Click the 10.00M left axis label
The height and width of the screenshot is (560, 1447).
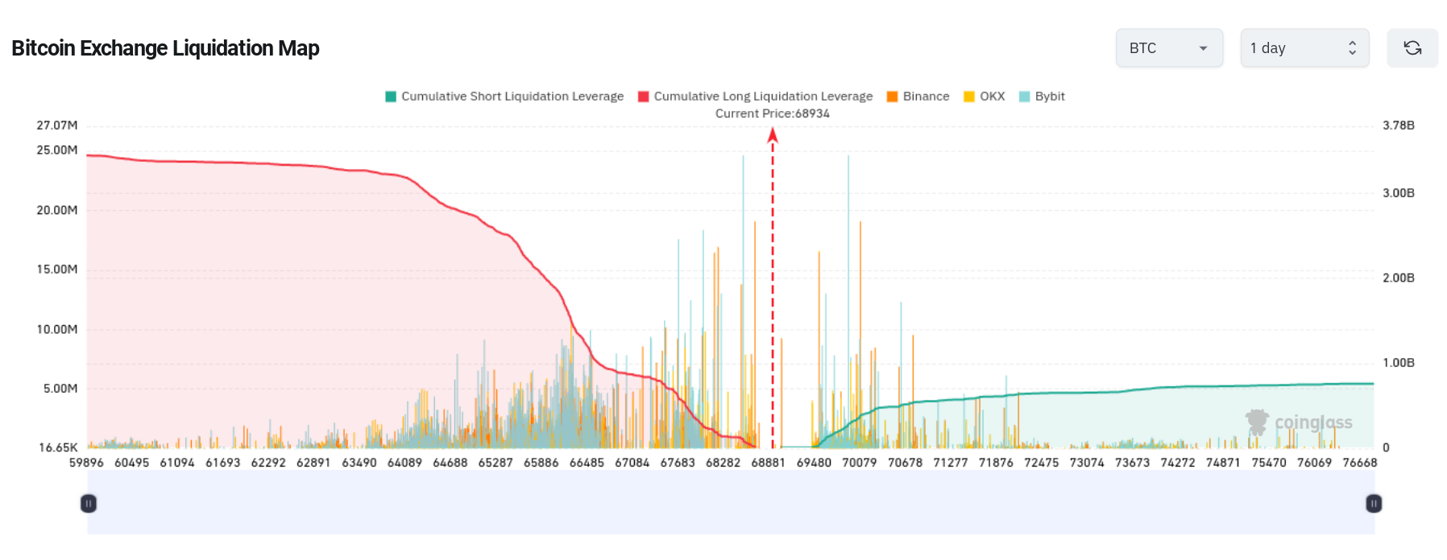pos(57,329)
